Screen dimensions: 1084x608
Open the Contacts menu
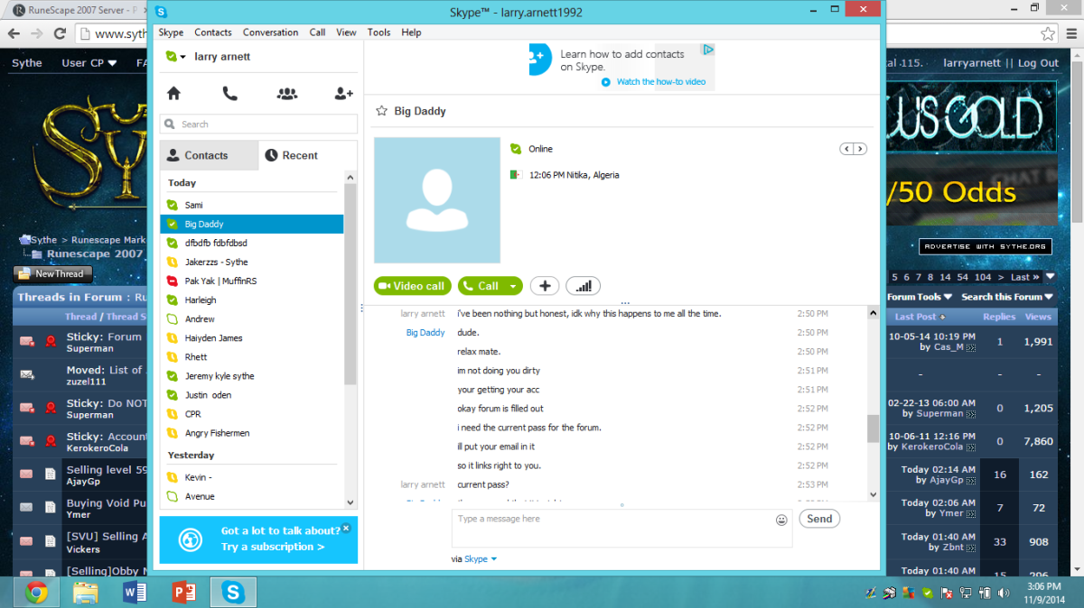tap(213, 32)
